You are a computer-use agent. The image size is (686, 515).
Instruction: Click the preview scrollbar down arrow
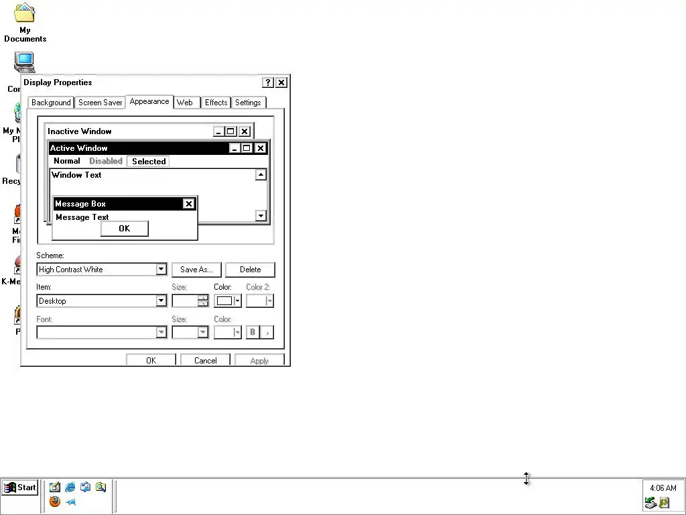point(261,215)
